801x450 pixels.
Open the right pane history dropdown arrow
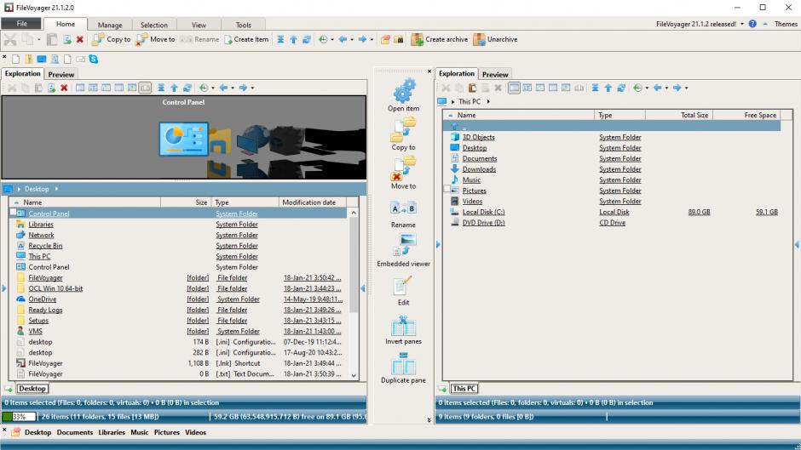(x=647, y=88)
